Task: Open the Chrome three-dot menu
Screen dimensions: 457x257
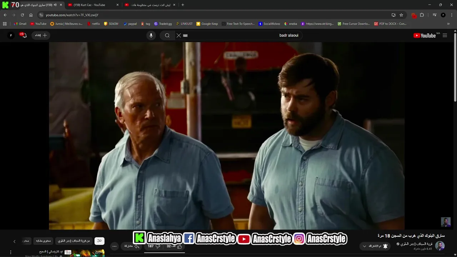Action: 452,15
